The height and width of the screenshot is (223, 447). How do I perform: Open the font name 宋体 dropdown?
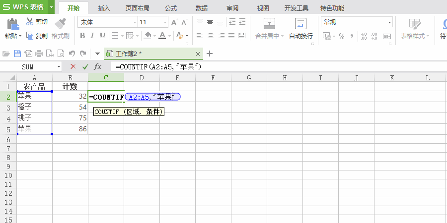pyautogui.click(x=135, y=22)
